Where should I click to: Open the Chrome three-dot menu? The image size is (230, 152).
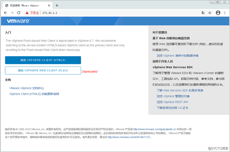click(x=225, y=13)
